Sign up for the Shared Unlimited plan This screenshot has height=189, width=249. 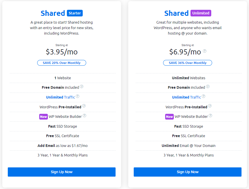[188, 172]
